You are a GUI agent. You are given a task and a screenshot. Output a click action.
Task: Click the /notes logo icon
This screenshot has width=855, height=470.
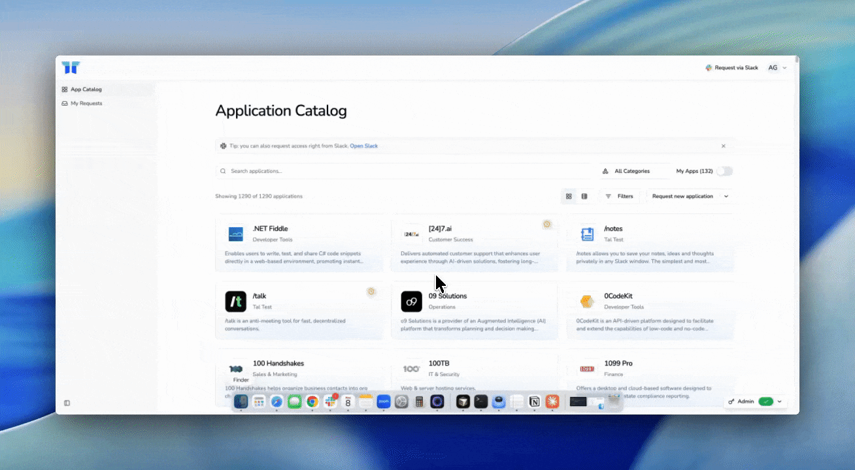587,234
